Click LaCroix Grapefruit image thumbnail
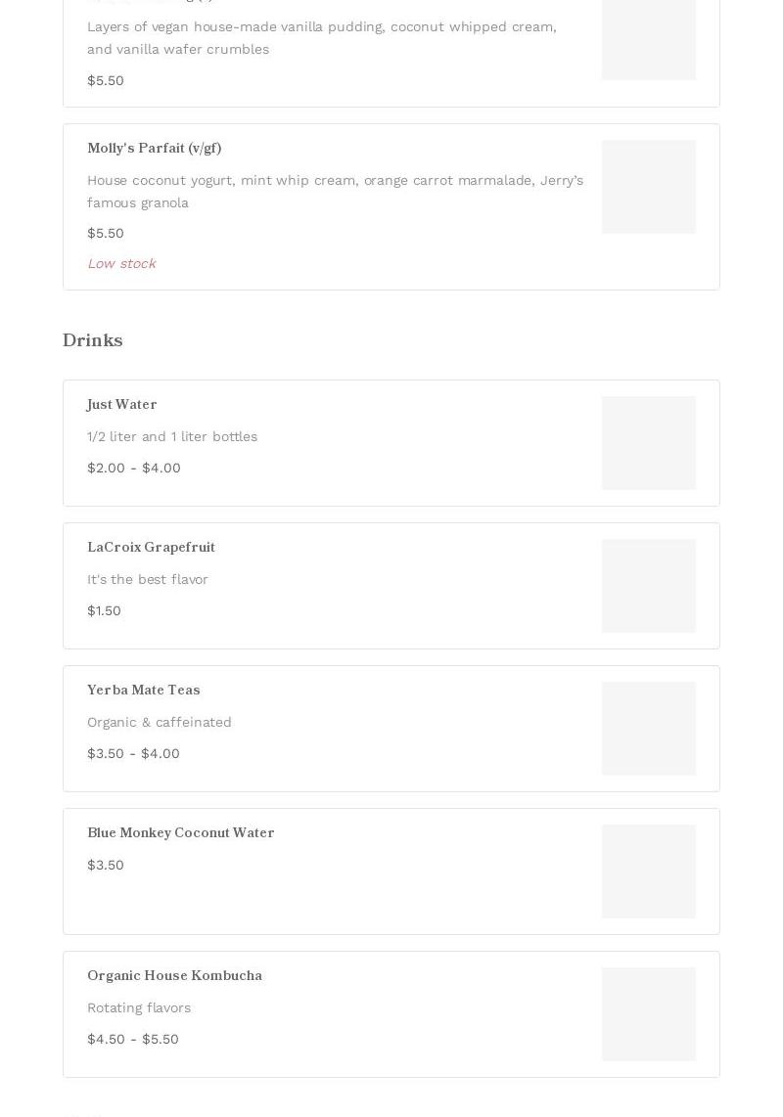Viewport: 783px width, 1117px height. (648, 586)
